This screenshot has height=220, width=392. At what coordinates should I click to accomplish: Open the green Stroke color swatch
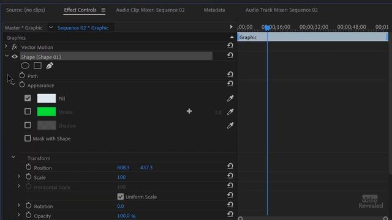point(47,111)
